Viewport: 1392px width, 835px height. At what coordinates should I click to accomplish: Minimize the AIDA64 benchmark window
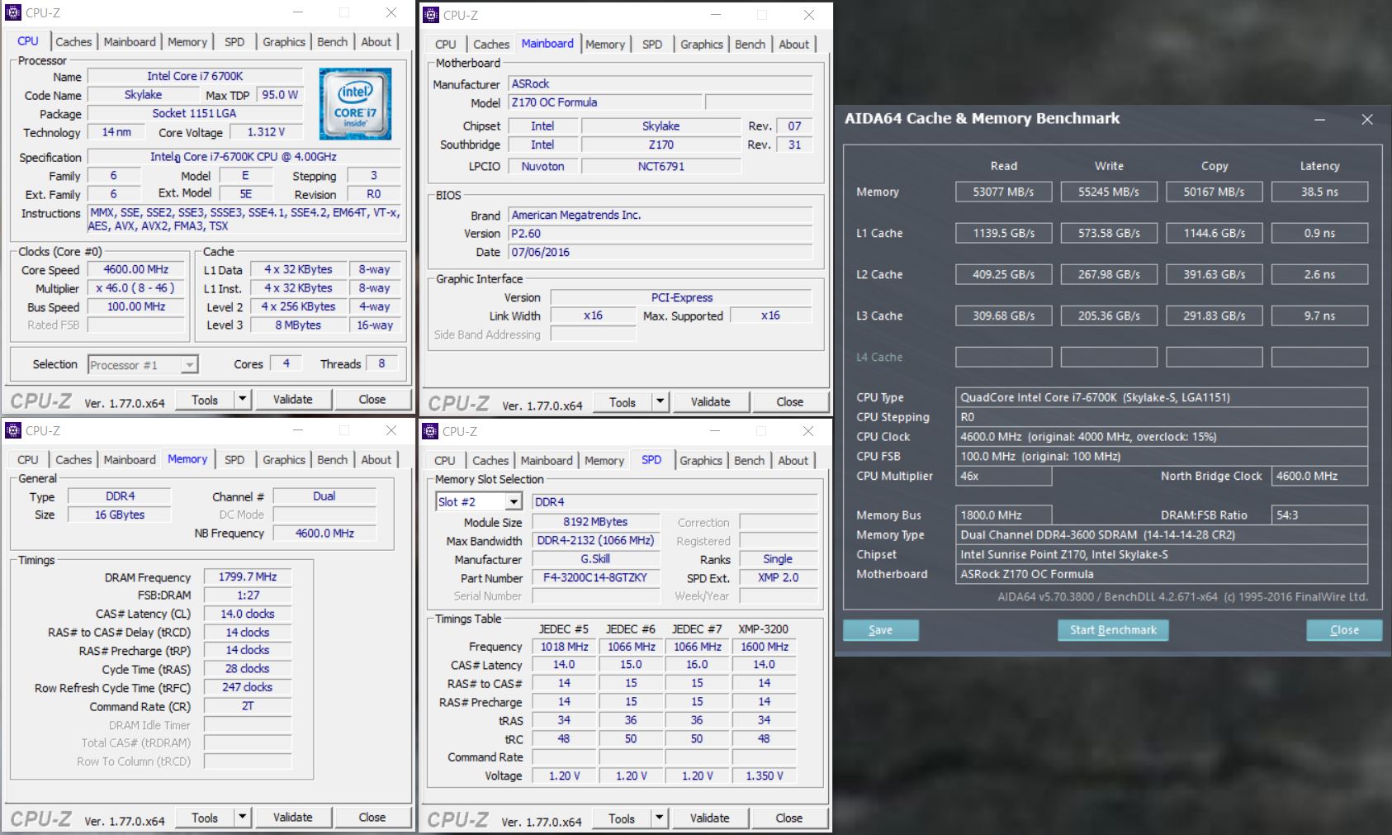click(x=1320, y=120)
